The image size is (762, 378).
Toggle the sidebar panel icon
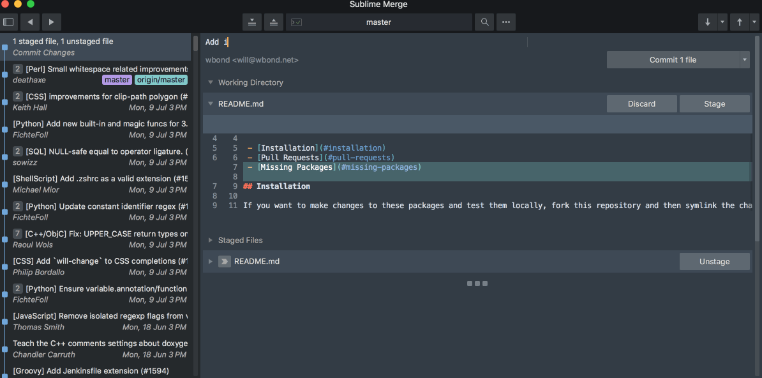8,22
